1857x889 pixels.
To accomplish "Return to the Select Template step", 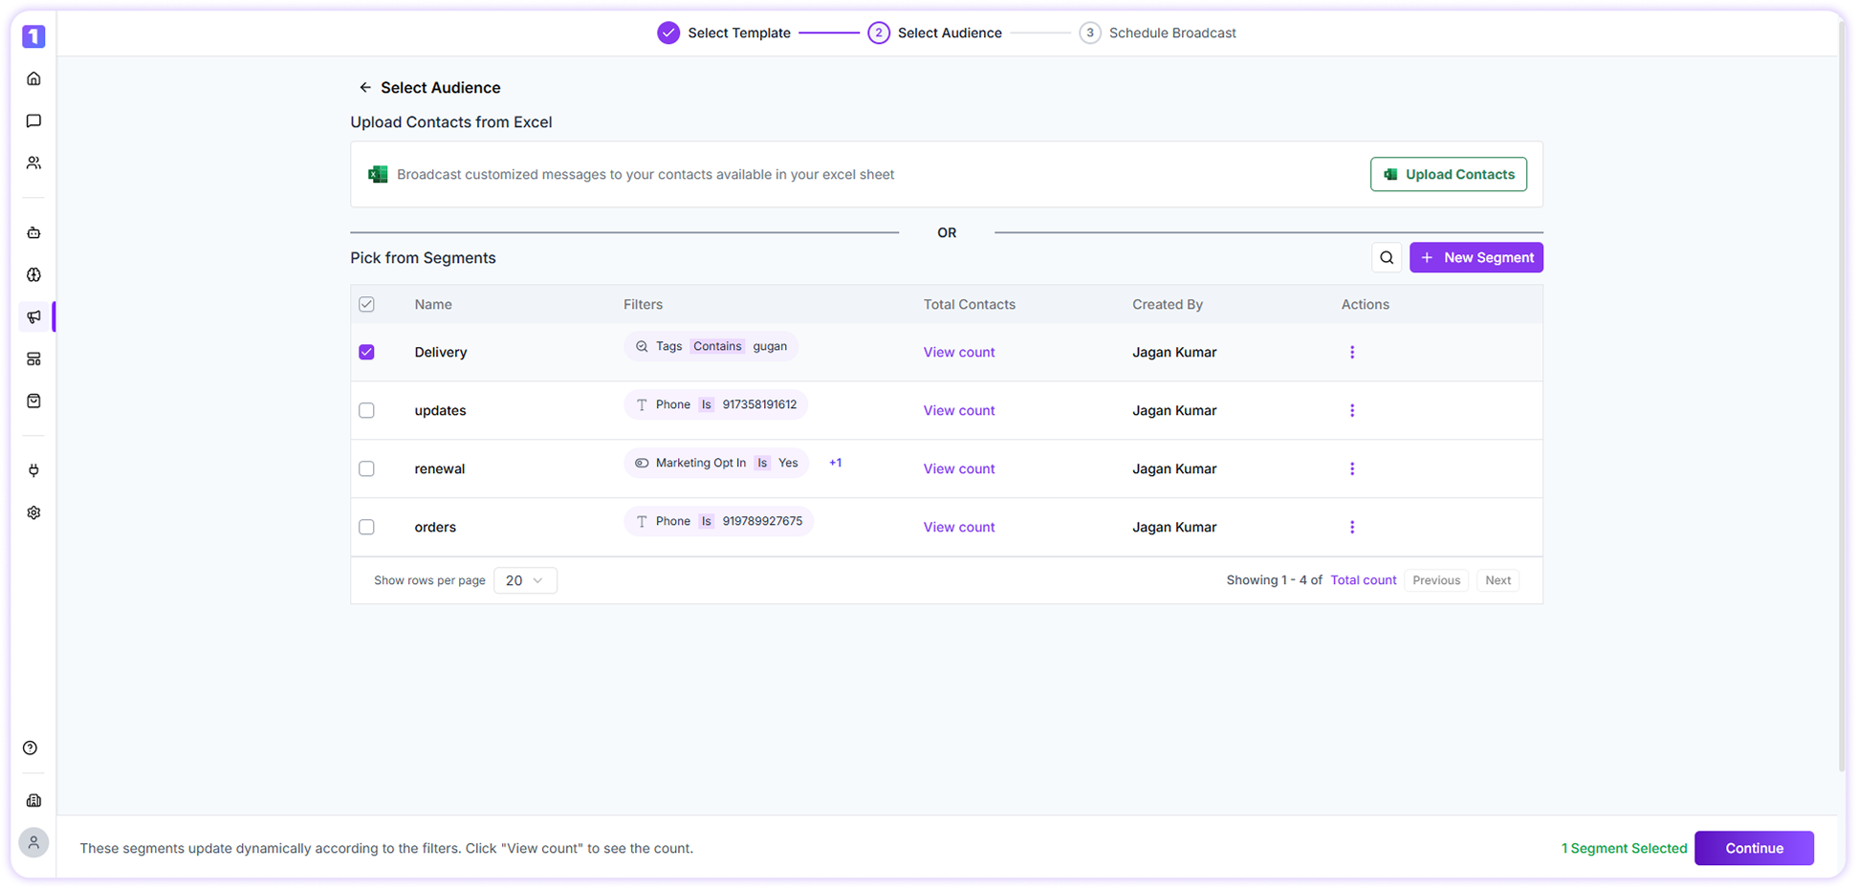I will [x=738, y=33].
